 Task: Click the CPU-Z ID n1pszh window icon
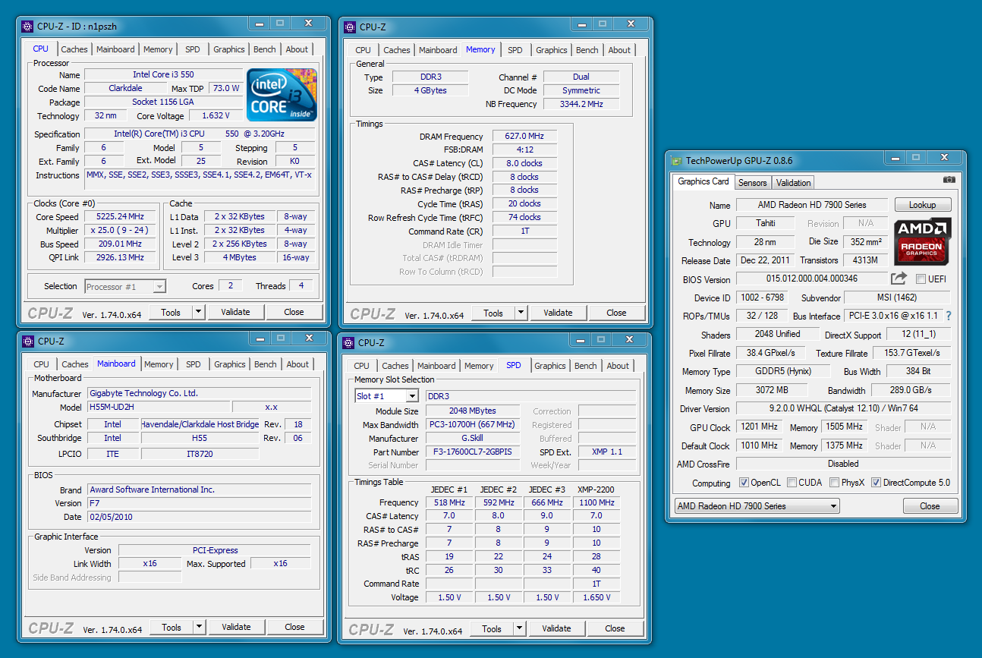(x=28, y=27)
